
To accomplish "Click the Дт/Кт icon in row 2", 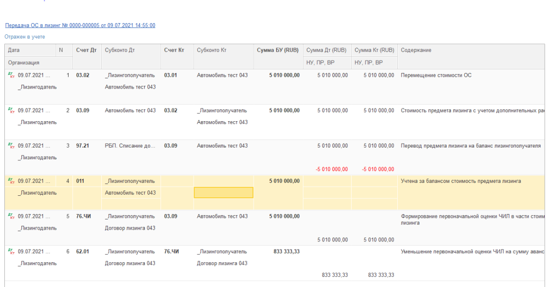I will (x=11, y=111).
